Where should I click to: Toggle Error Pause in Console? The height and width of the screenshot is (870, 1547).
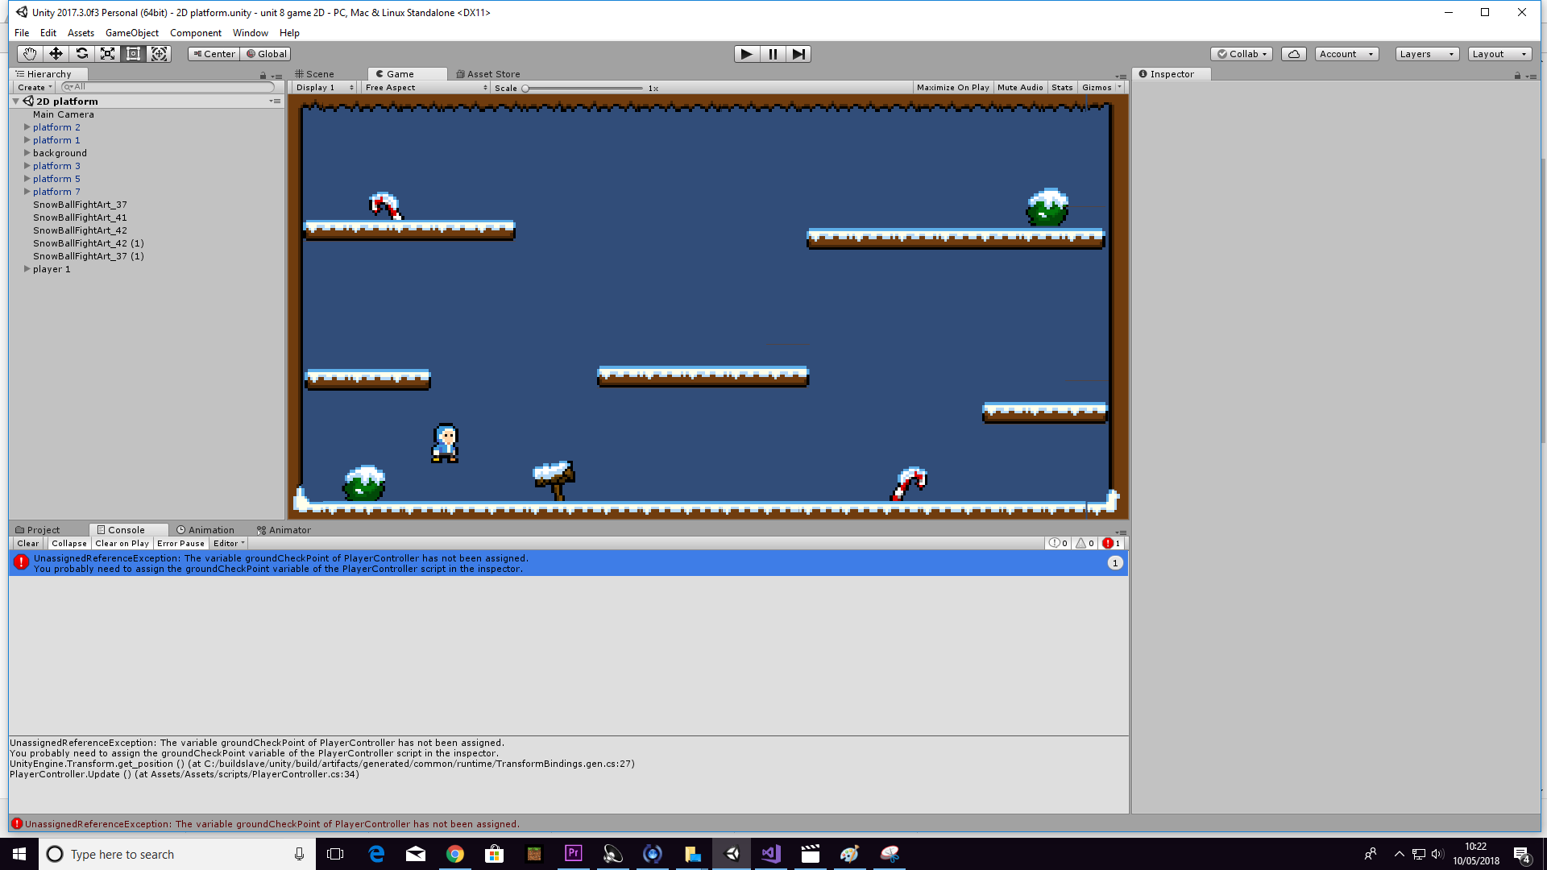(180, 544)
